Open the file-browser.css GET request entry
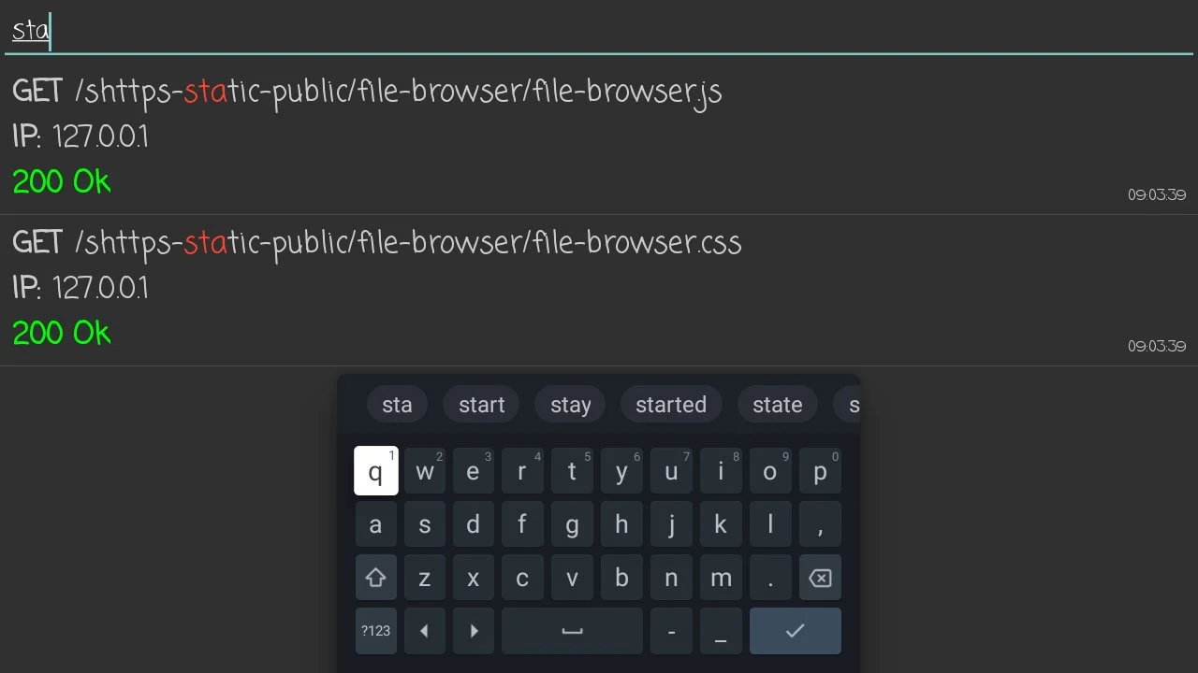The height and width of the screenshot is (673, 1198). tap(599, 290)
